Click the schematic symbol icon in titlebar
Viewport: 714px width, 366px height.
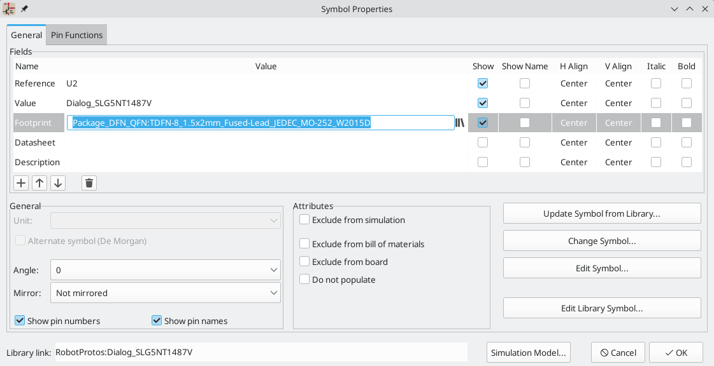[9, 9]
